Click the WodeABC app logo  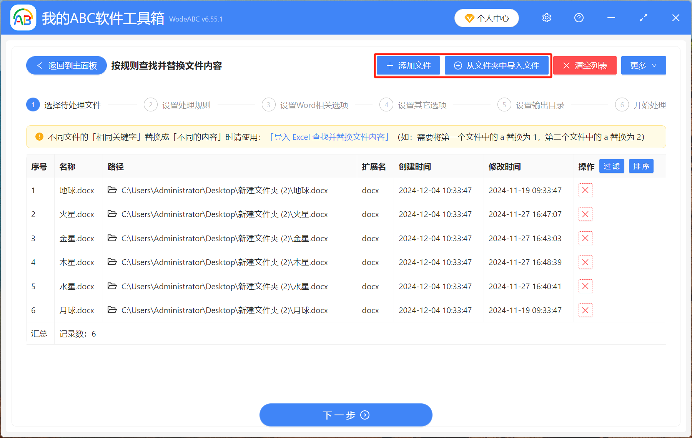pyautogui.click(x=23, y=18)
